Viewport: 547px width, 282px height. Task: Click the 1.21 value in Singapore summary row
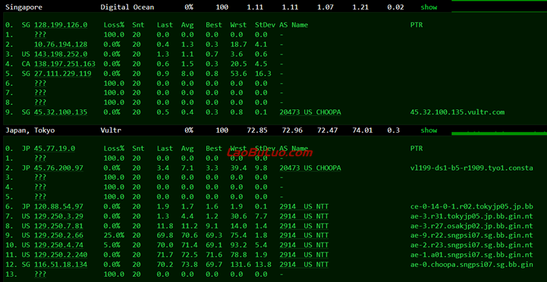(x=360, y=7)
